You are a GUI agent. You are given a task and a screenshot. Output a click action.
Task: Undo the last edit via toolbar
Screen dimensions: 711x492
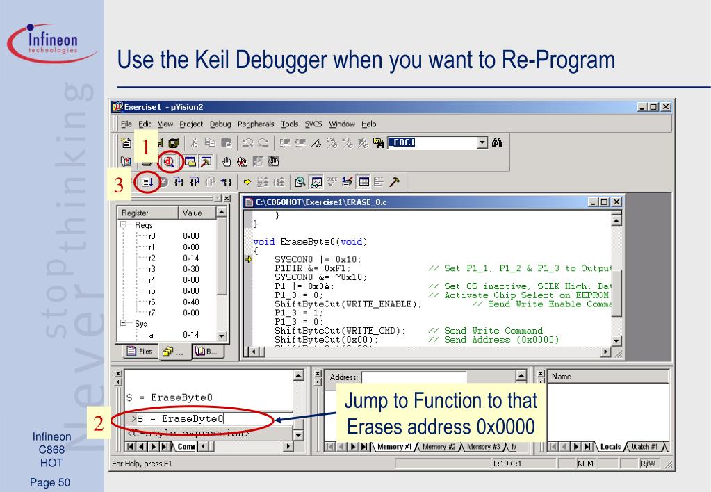pos(247,143)
